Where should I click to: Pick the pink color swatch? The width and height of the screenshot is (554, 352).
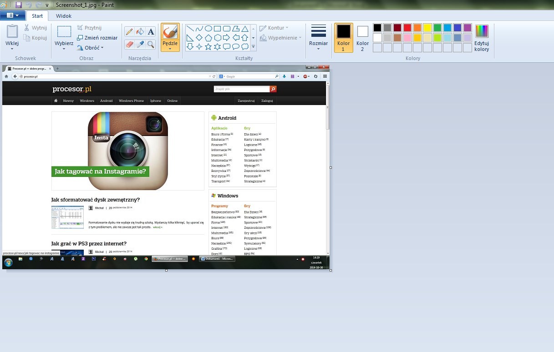coord(407,38)
